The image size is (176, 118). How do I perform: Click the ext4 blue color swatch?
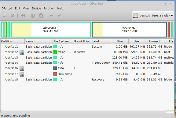(x=55, y=68)
